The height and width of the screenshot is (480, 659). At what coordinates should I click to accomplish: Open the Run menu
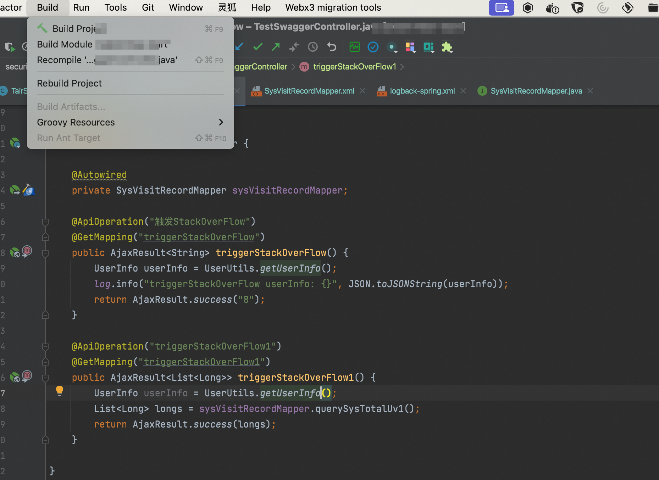81,7
